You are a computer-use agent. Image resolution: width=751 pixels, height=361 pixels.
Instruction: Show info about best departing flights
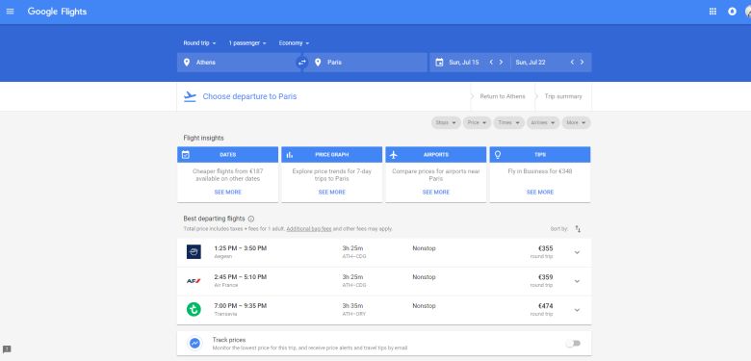[251, 219]
